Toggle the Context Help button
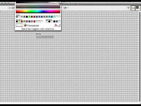The height and width of the screenshot is (106, 141). tap(128, 8)
